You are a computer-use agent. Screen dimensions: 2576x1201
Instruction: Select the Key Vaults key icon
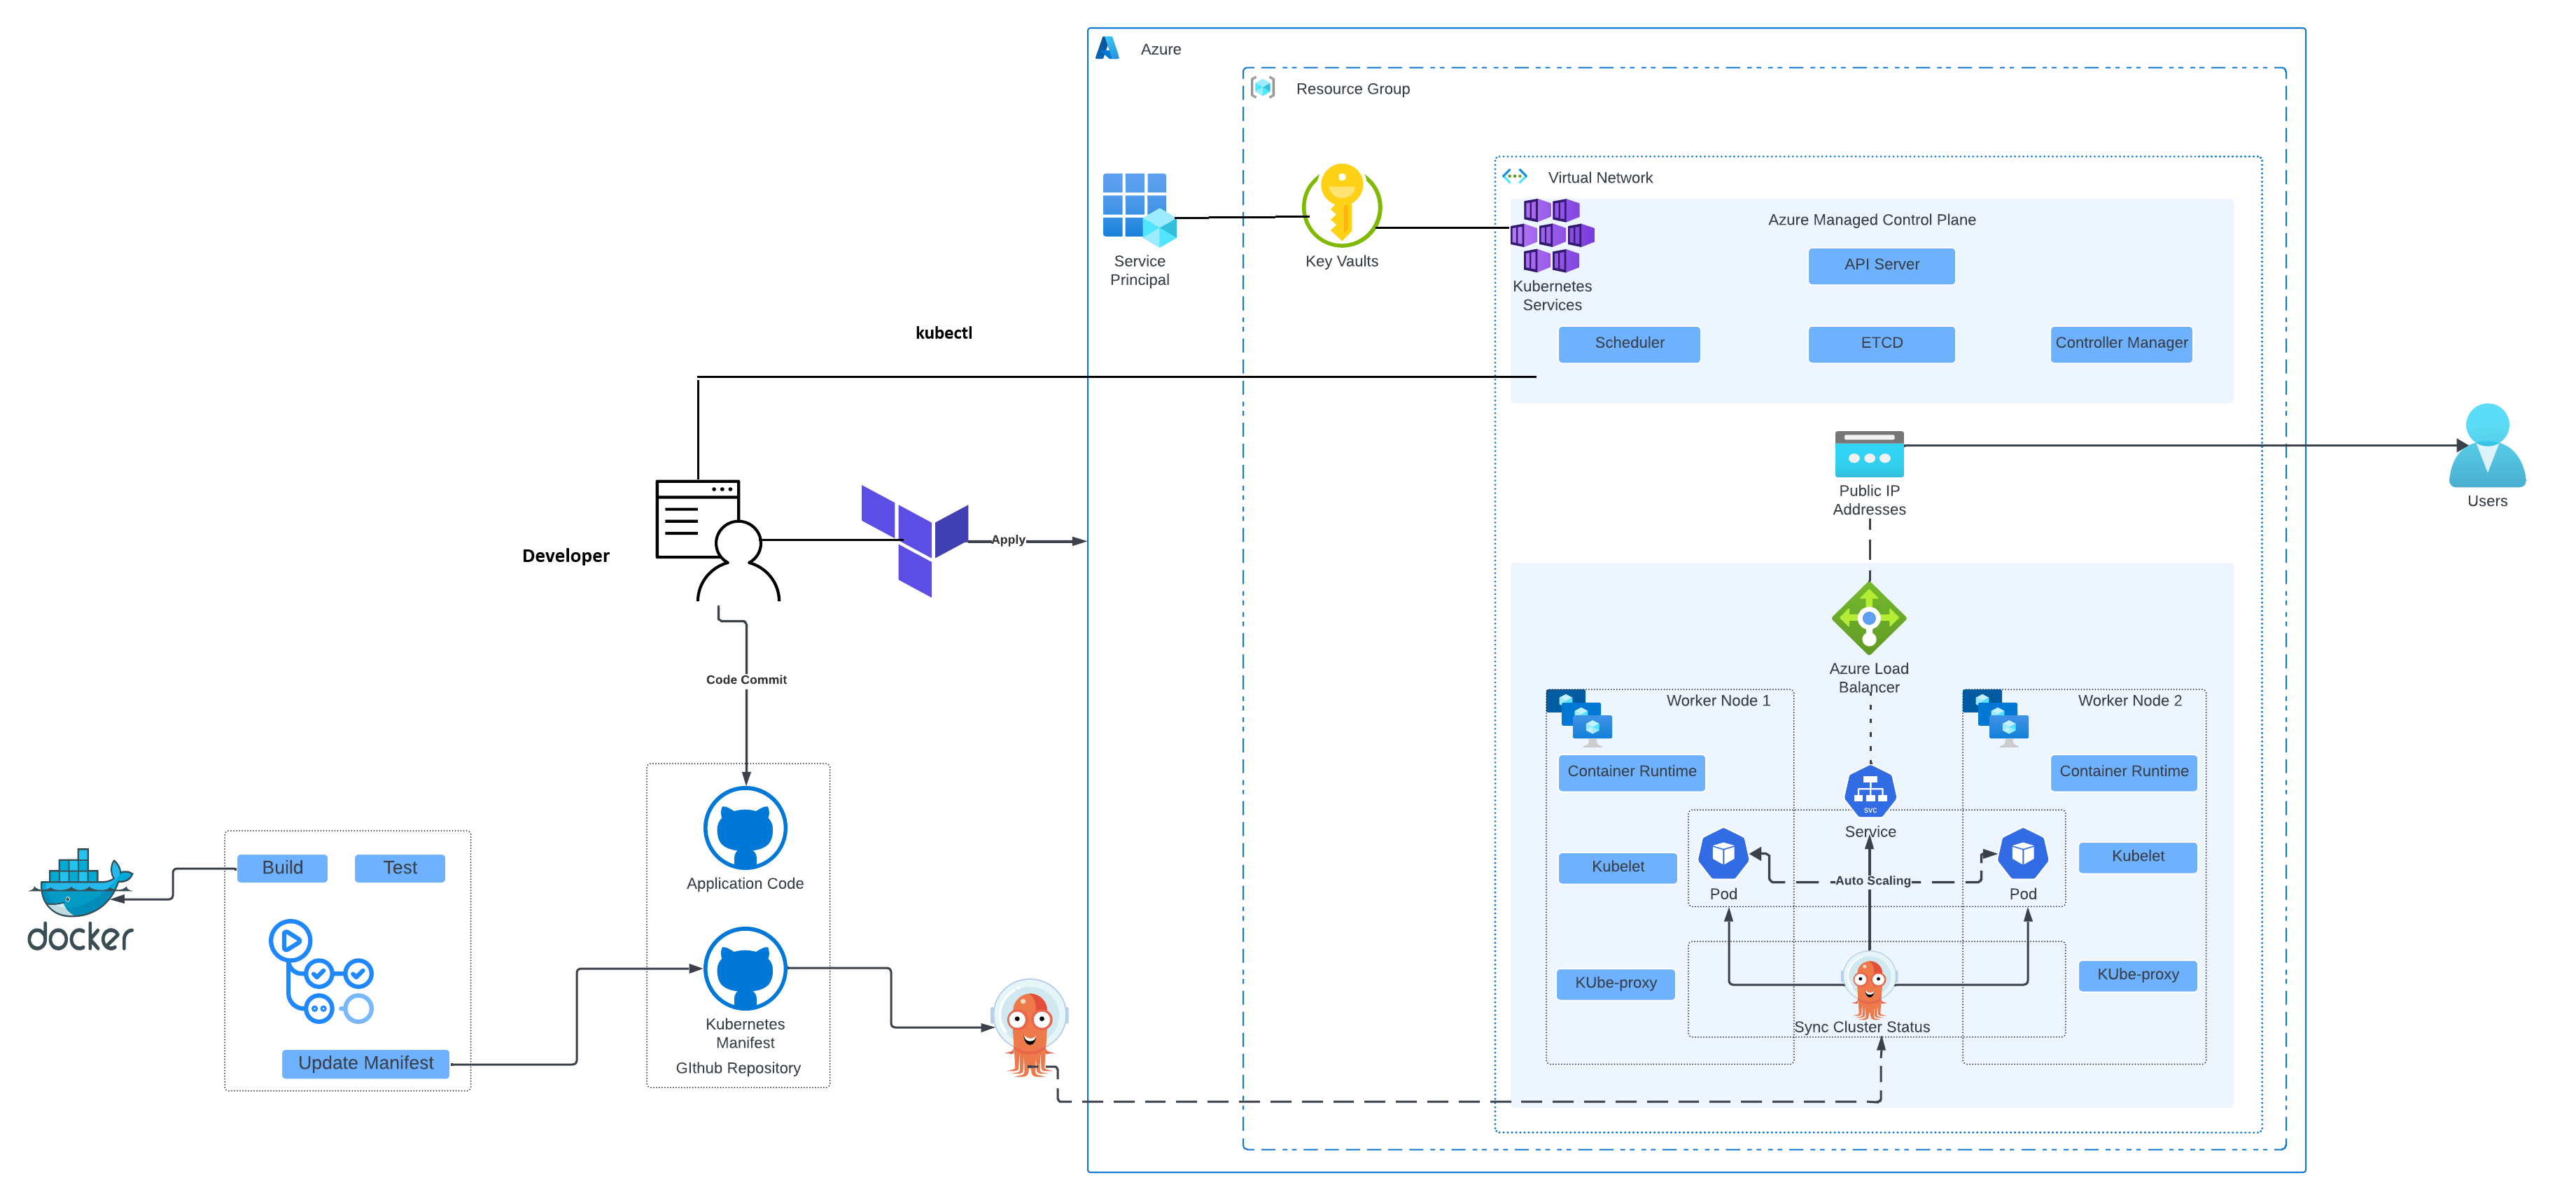click(1342, 206)
